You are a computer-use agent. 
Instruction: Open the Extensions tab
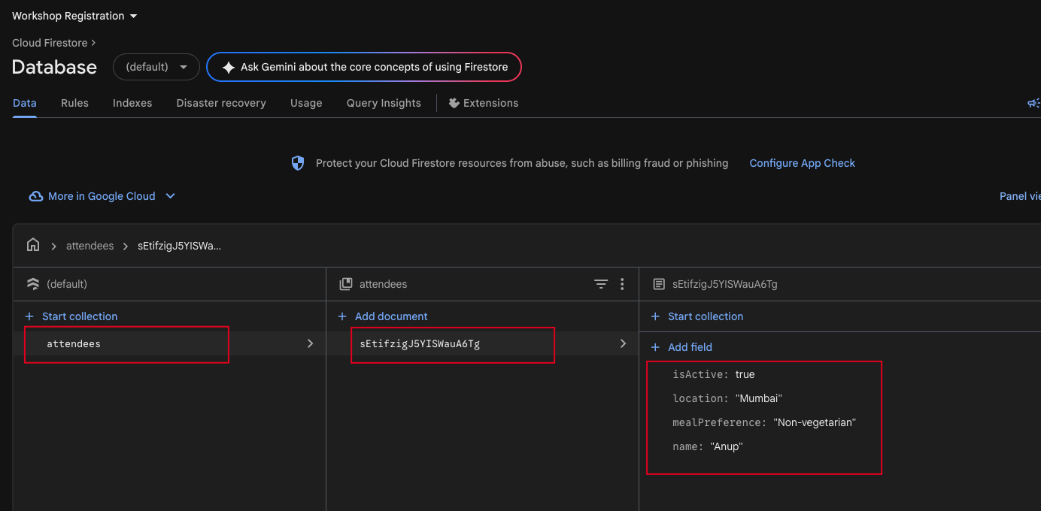click(x=484, y=103)
